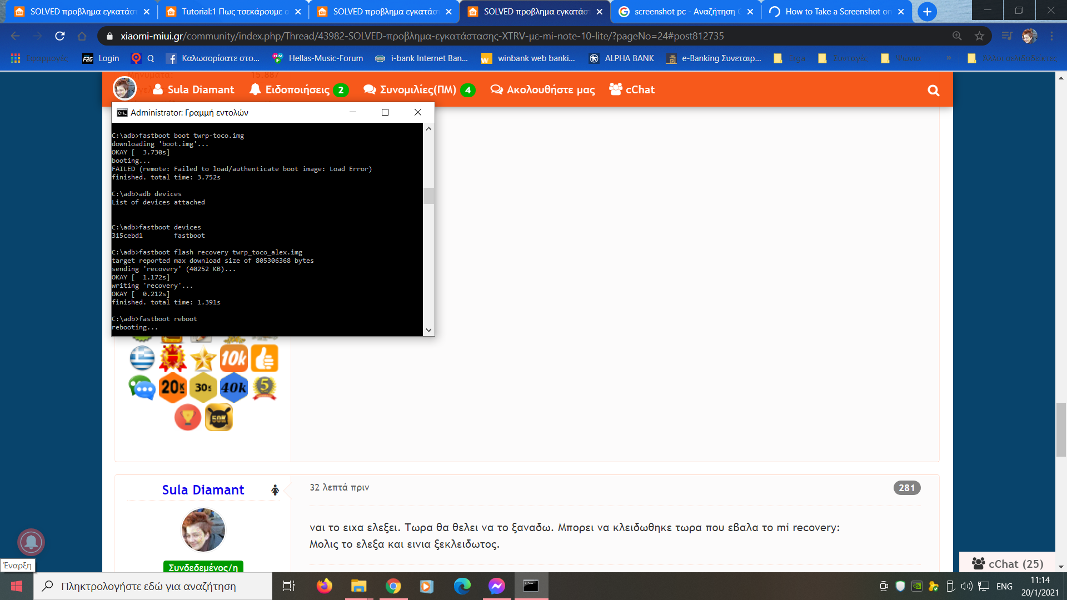This screenshot has height=600, width=1067.
Task: Open Ειδοποιήσεις notifications bell
Action: click(x=298, y=90)
